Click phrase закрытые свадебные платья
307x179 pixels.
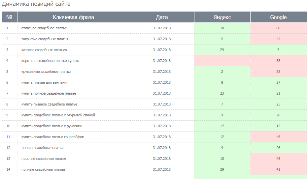45,39
